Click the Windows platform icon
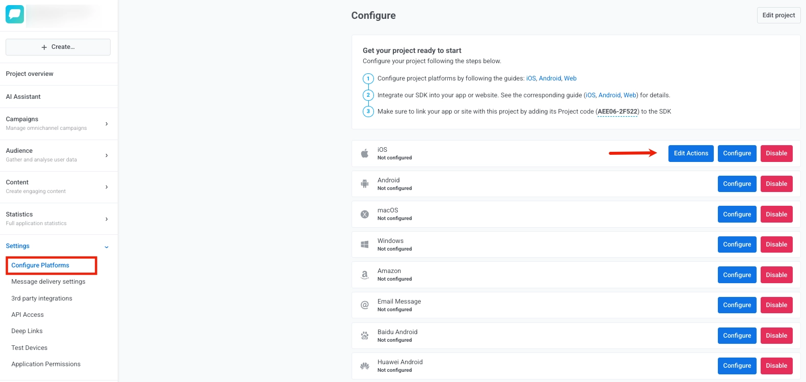This screenshot has height=382, width=806. 364,244
